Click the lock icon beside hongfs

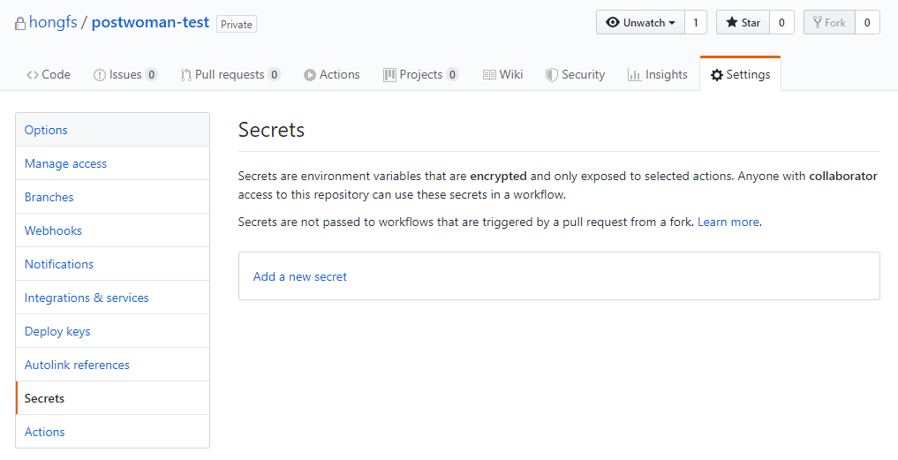pos(20,24)
